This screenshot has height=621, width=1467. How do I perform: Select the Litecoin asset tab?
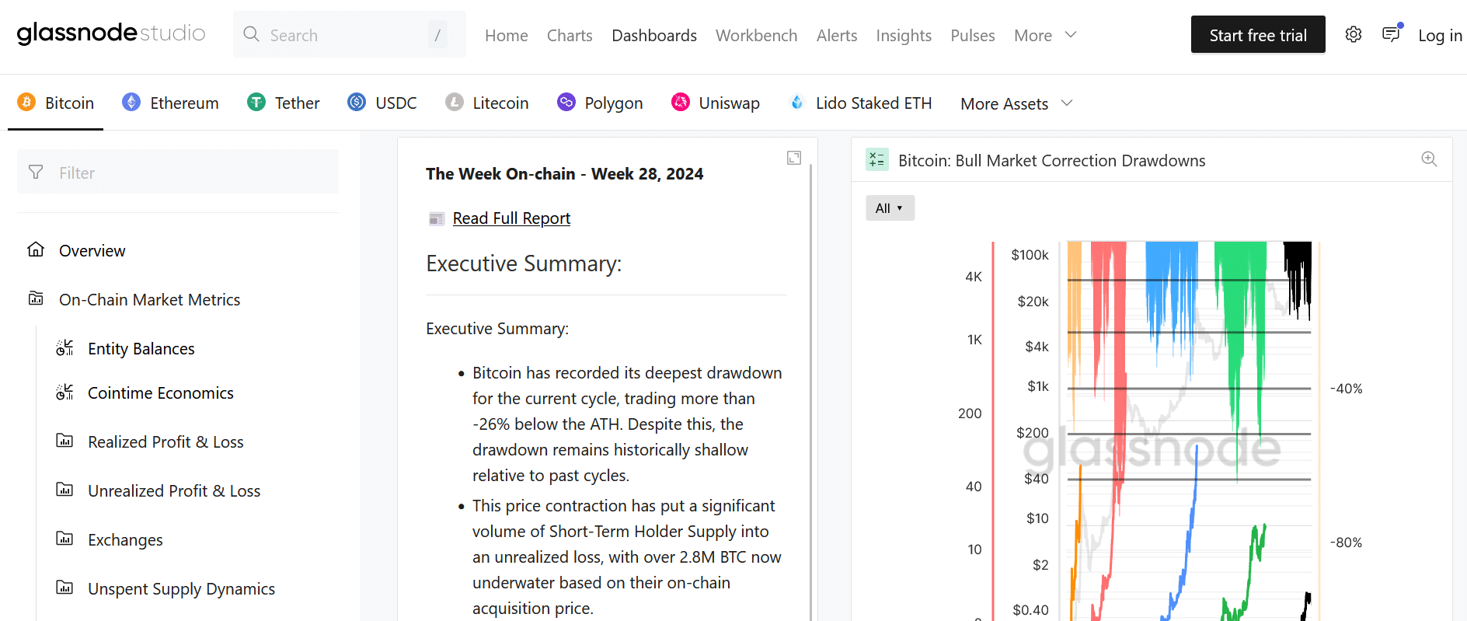point(487,103)
